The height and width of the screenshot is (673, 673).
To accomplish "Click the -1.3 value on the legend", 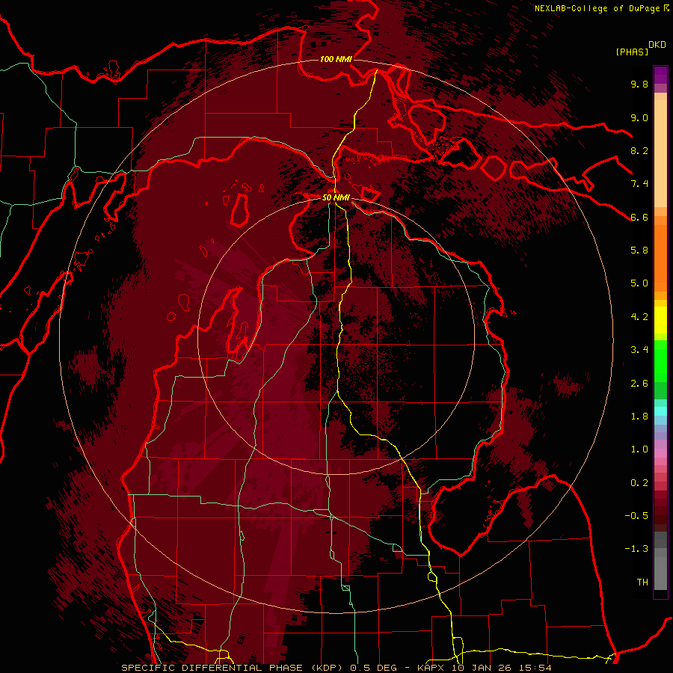I will 636,549.
